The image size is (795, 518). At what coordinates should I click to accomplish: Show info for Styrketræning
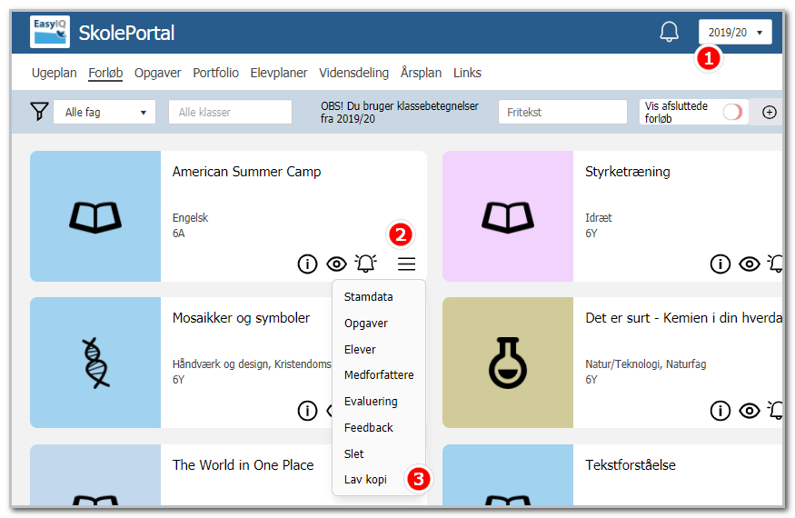coord(720,264)
